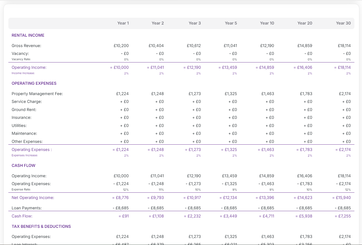Click the Year 30 column header
The image size is (362, 245).
pos(343,23)
